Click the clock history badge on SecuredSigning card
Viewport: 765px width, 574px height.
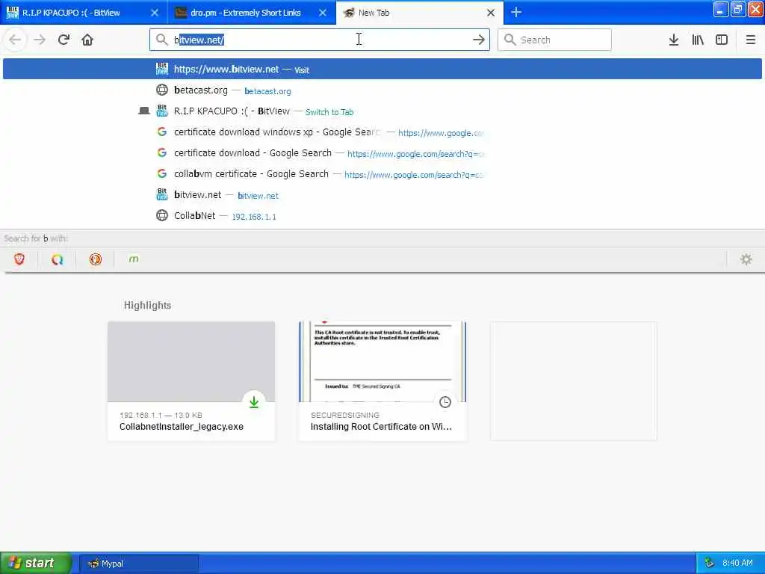445,401
